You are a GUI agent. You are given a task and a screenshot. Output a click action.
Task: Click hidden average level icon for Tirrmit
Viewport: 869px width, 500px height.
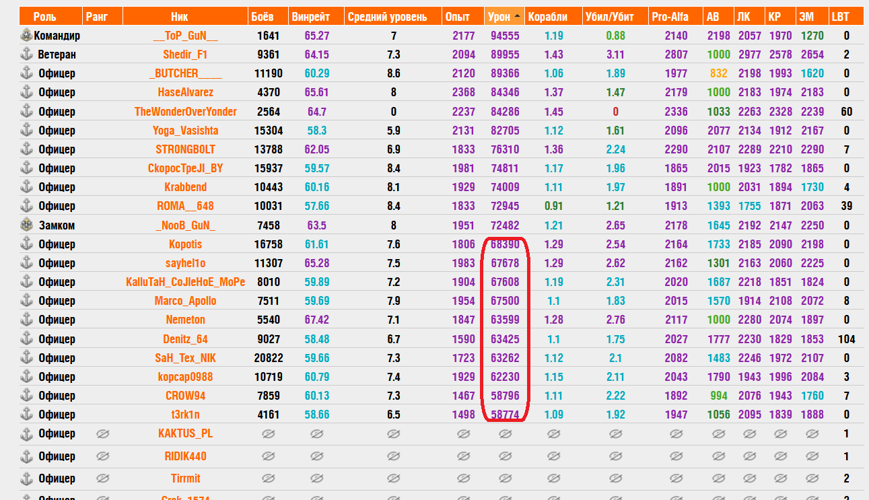tap(394, 478)
